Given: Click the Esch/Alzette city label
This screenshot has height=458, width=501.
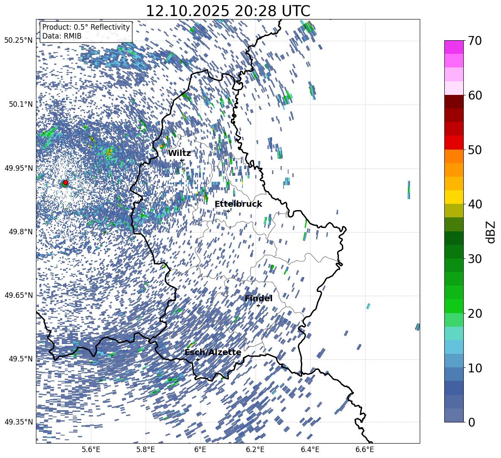Looking at the screenshot, I should pyautogui.click(x=213, y=353).
